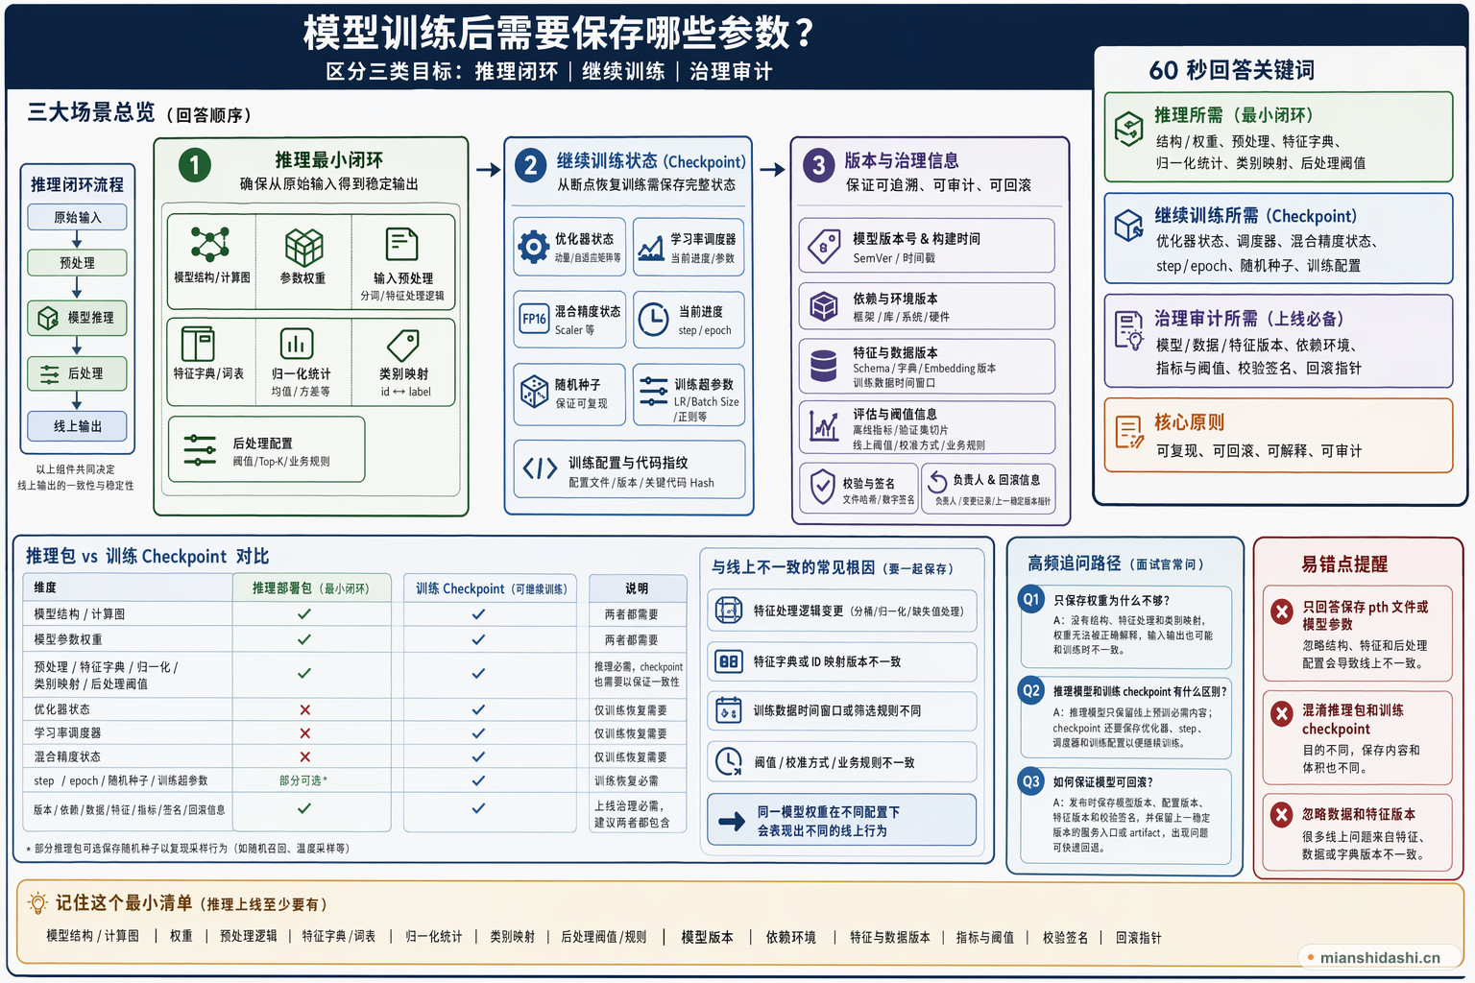Image resolution: width=1475 pixels, height=983 pixels.
Task: Click the 继续训练所需 (Checkpoint) cube icon
Action: tap(1128, 226)
